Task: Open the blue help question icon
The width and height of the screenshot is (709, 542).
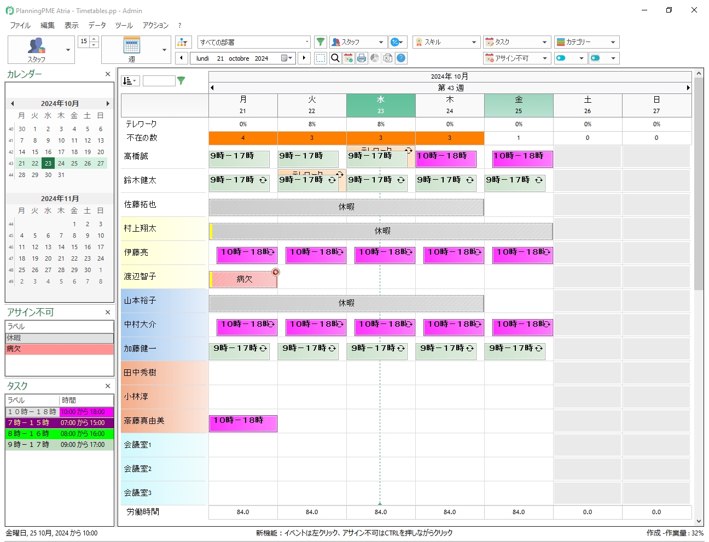Action: point(401,58)
